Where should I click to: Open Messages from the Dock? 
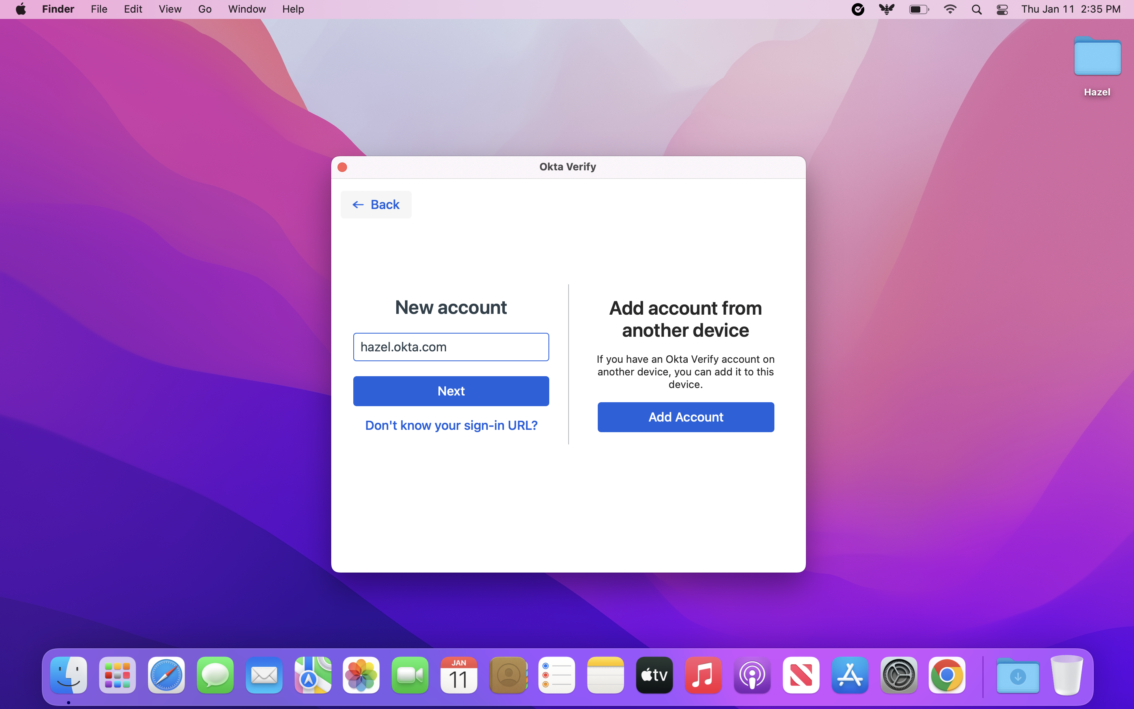tap(215, 675)
